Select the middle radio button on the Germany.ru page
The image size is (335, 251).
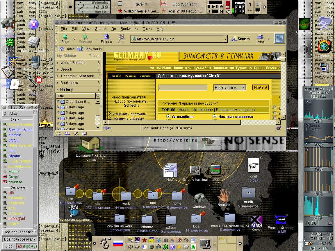click(275, 113)
